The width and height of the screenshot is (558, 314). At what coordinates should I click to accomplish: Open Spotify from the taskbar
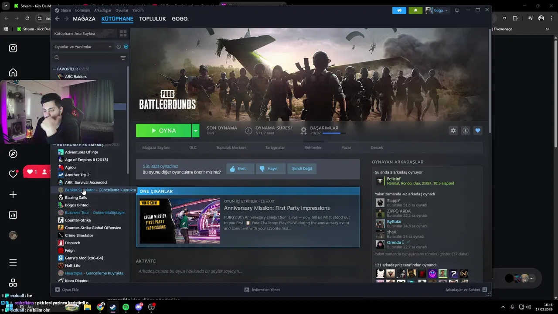(x=126, y=307)
